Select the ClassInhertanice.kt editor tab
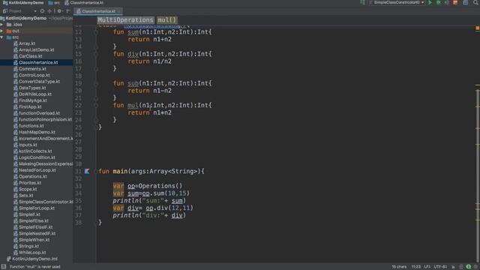 pyautogui.click(x=98, y=11)
